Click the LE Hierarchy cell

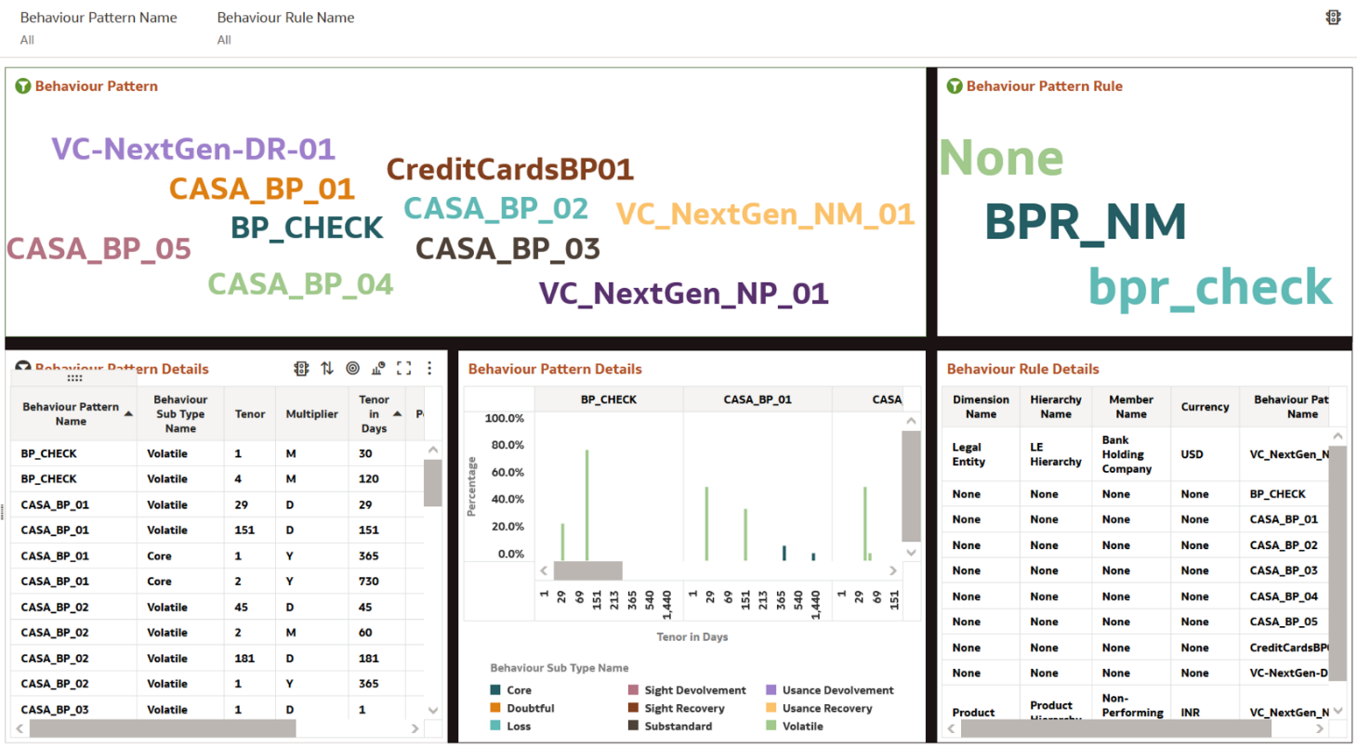click(1056, 454)
